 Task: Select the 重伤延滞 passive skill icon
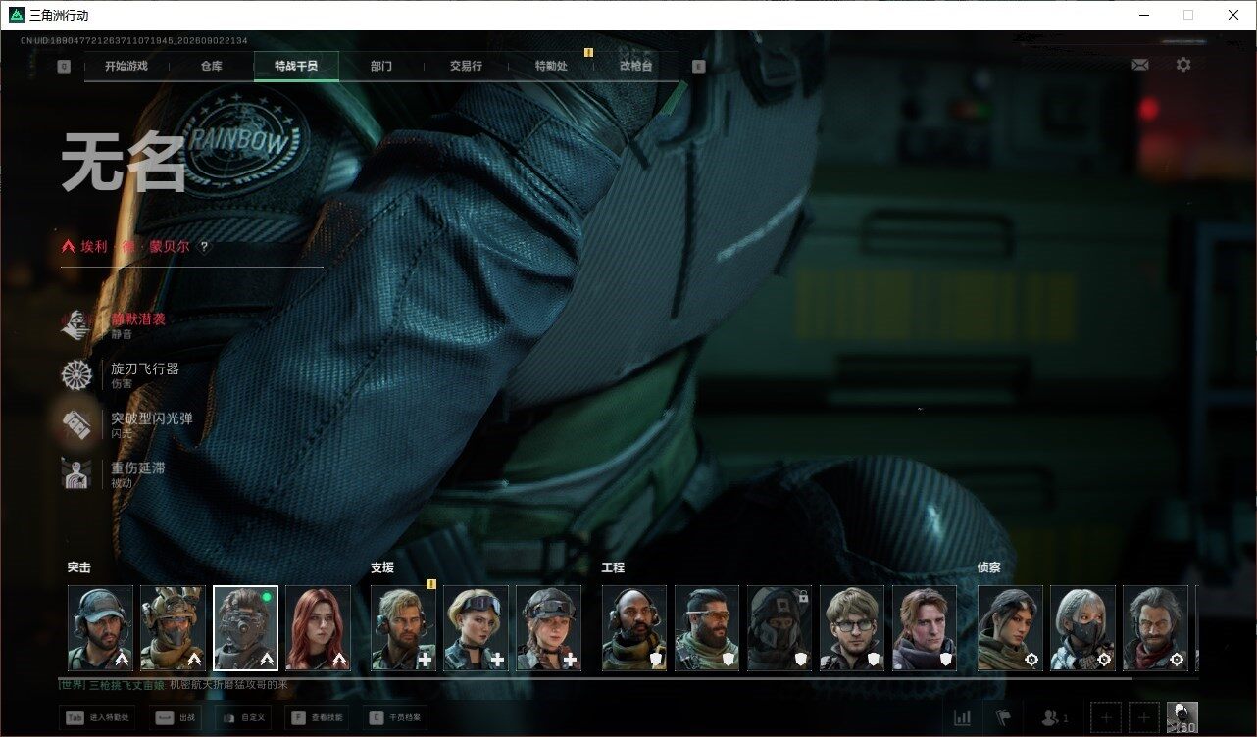coord(75,475)
